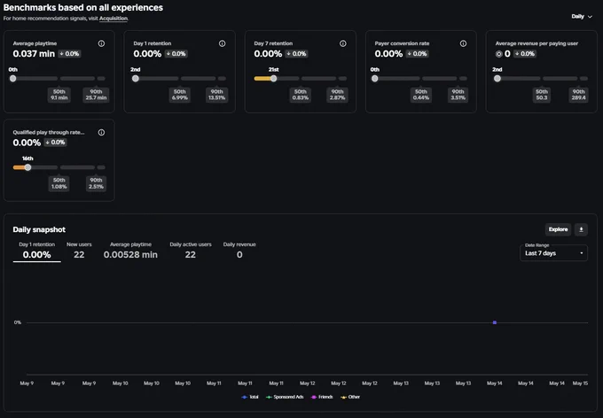The width and height of the screenshot is (603, 418).
Task: Click the 50th 9.1 min benchmark label
Action: tap(59, 95)
